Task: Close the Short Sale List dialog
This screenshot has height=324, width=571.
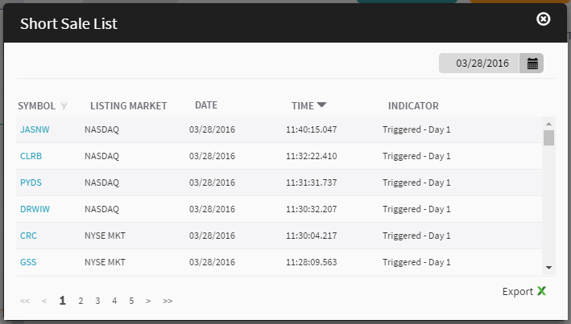Action: point(544,19)
